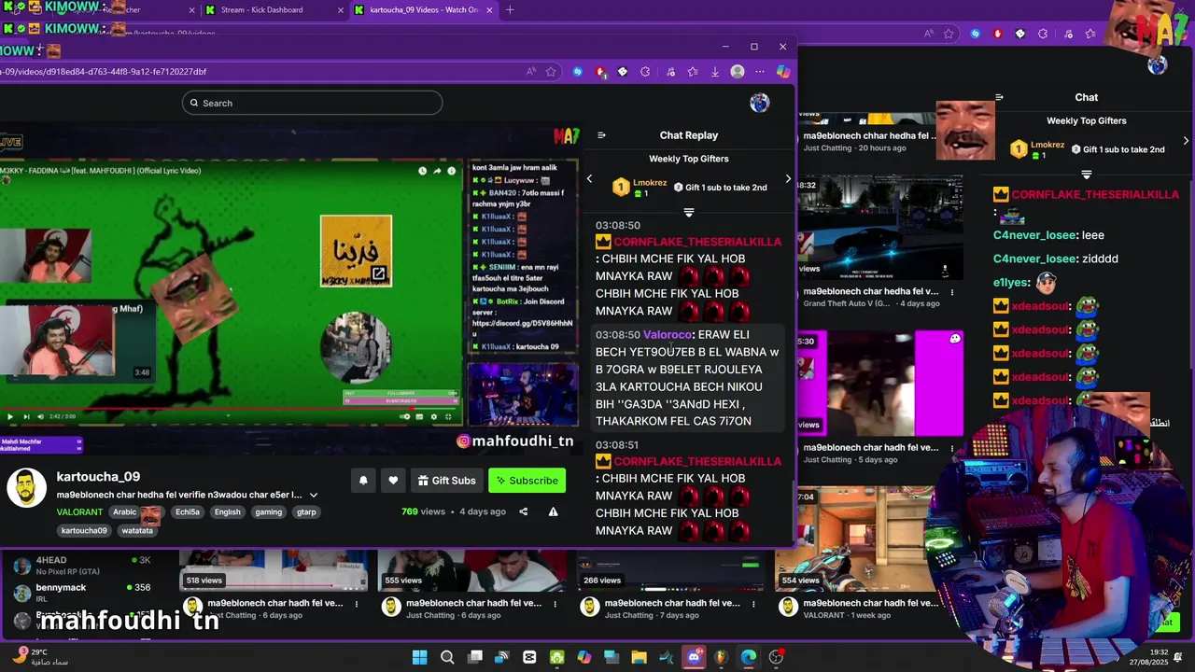Open favorites list icon in toolbar
The width and height of the screenshot is (1195, 672).
(x=692, y=72)
